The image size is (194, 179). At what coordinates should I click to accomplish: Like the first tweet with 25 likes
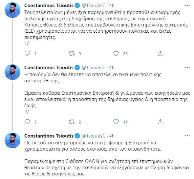click(x=116, y=54)
